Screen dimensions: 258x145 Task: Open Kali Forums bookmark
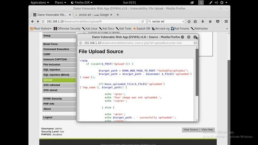point(180,29)
